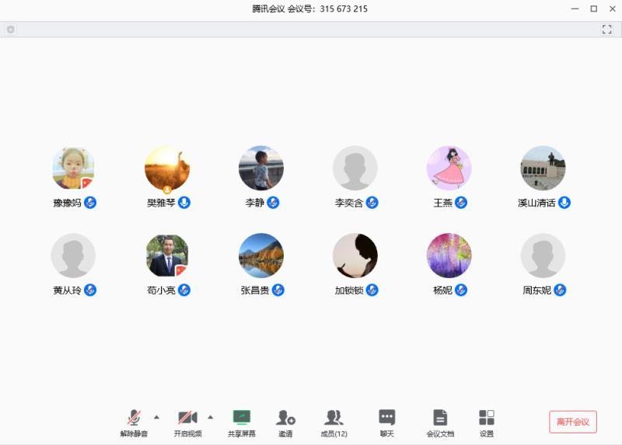
Task: Click the unmute microphone icon
Action: click(134, 418)
